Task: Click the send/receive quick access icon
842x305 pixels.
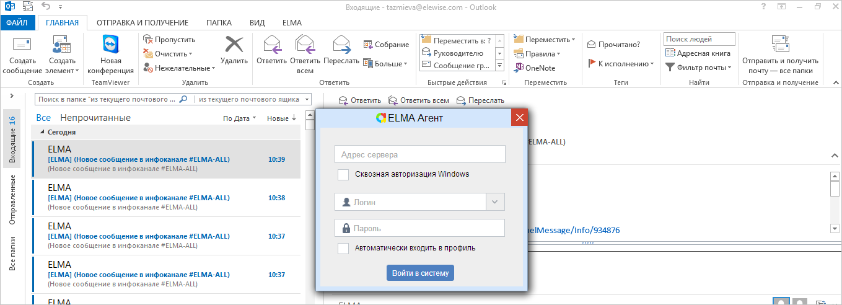Action: (27, 7)
